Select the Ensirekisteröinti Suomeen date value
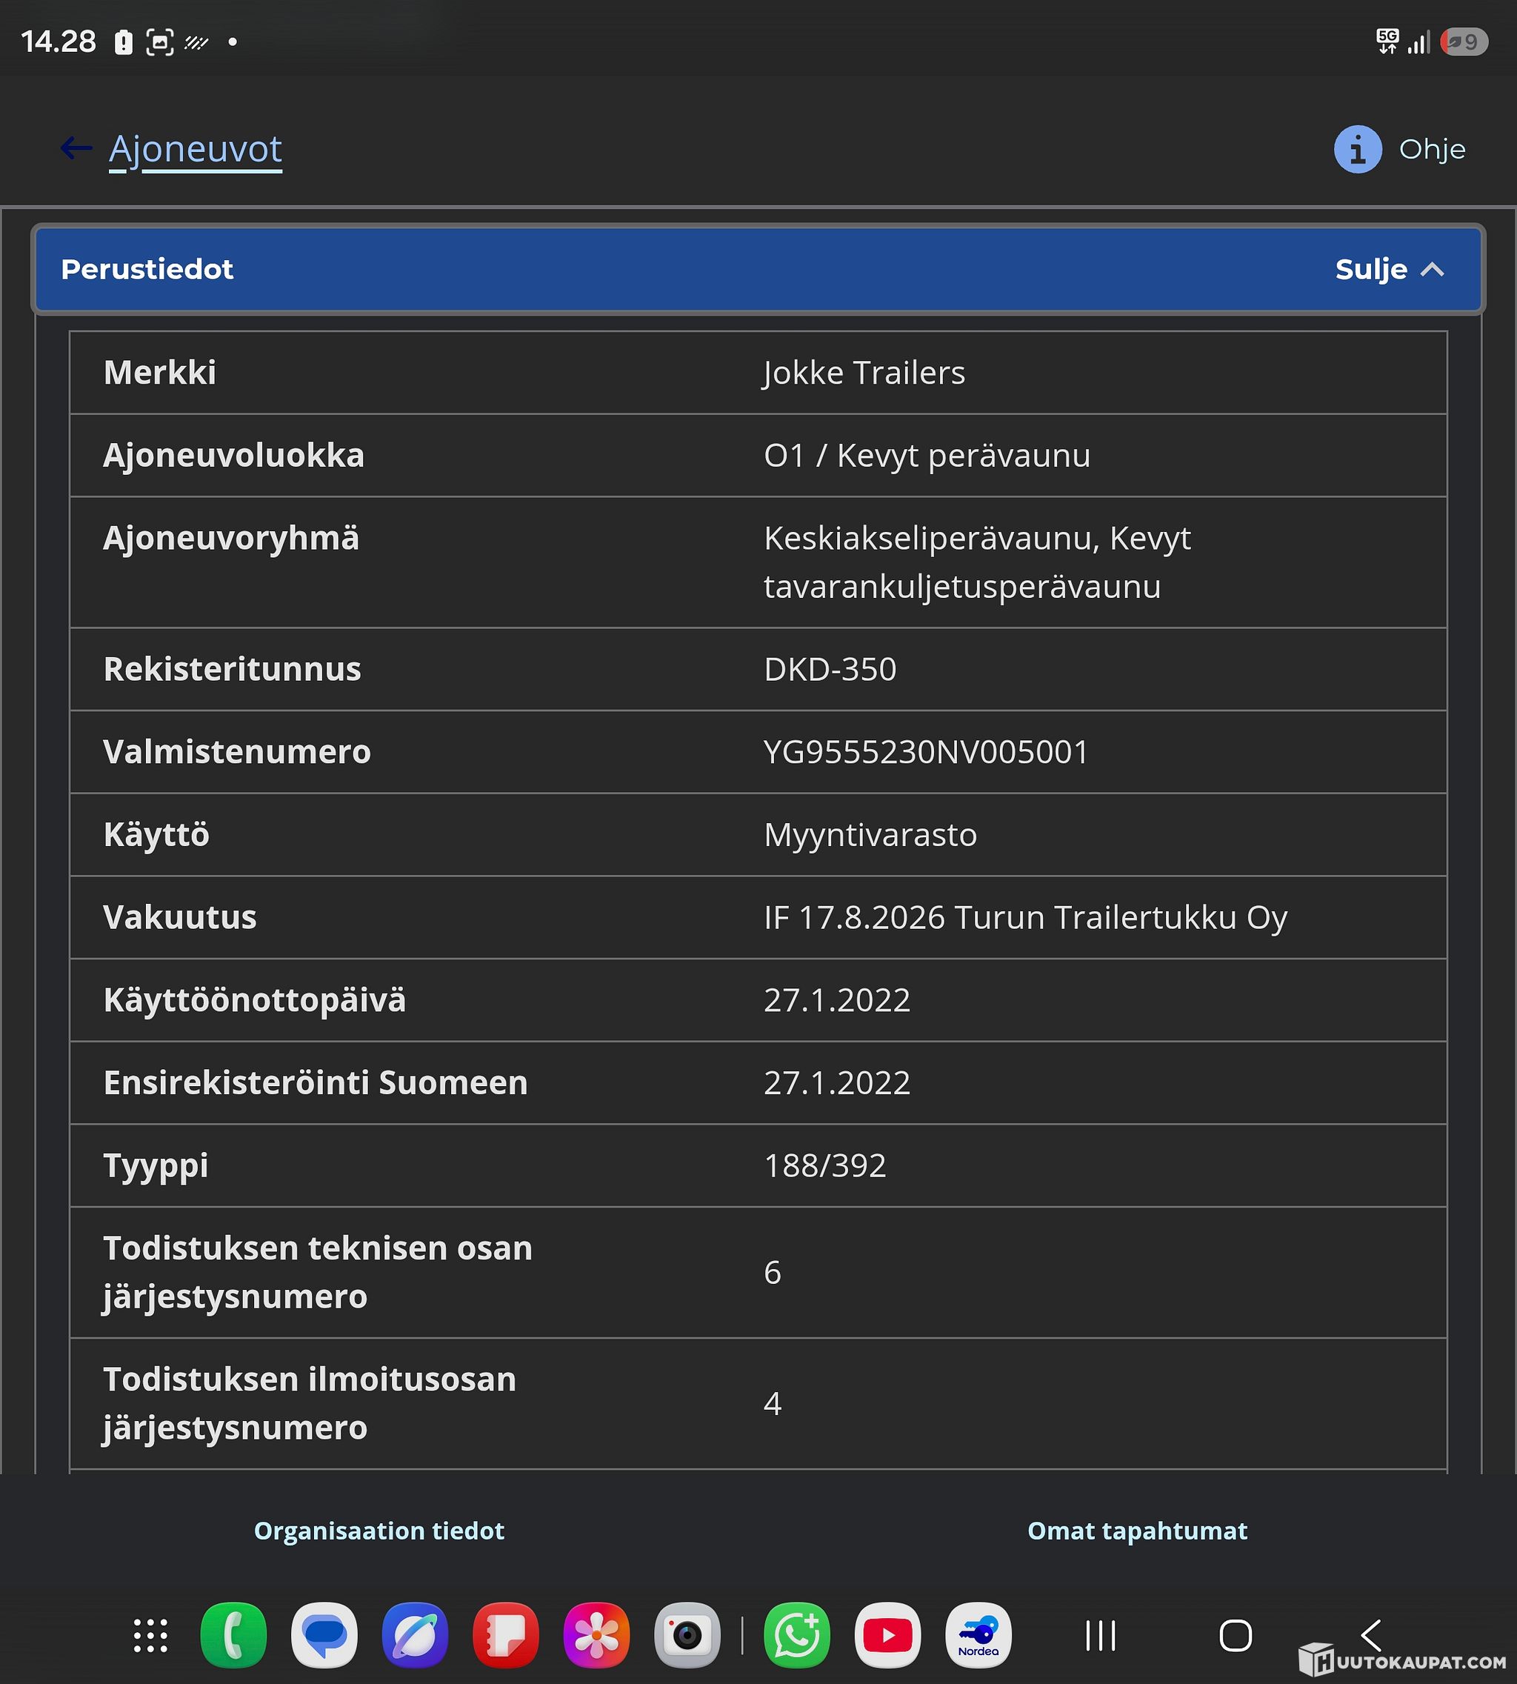The image size is (1517, 1684). 837,1082
